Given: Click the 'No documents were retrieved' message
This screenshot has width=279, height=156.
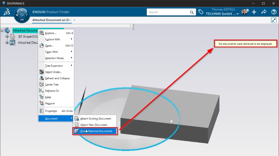Looking at the screenshot, I should click(x=245, y=44).
